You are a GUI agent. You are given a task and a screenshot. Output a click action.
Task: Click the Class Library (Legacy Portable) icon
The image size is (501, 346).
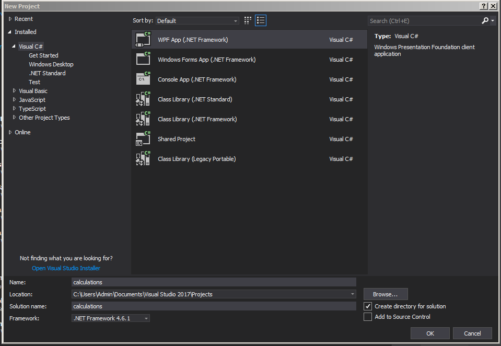pos(143,158)
